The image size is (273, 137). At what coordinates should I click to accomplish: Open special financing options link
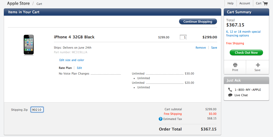[x=243, y=34]
